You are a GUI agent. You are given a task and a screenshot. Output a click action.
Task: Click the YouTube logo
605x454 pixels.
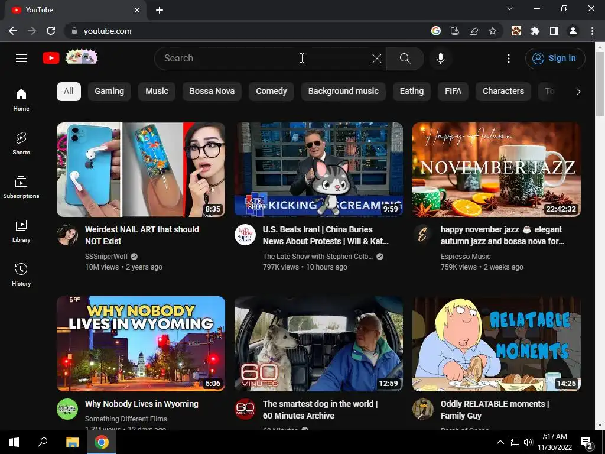tap(51, 59)
